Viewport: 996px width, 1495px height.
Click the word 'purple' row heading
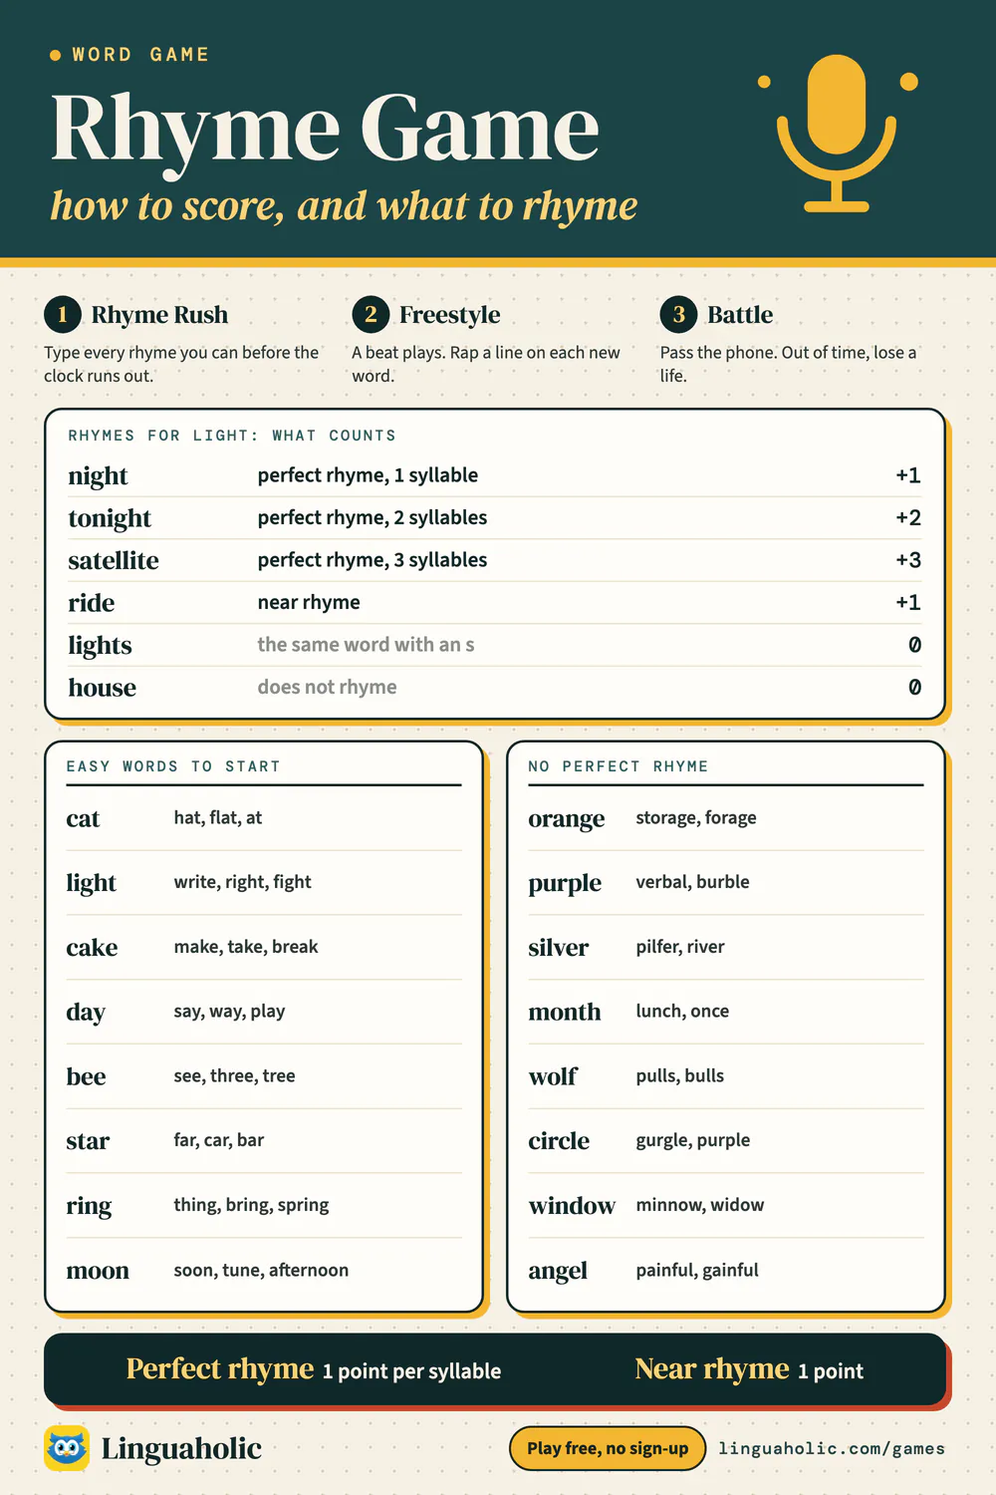click(x=565, y=884)
